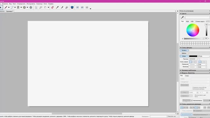Switch to RGB color tab
This screenshot has width=210, height=118.
pyautogui.click(x=187, y=21)
